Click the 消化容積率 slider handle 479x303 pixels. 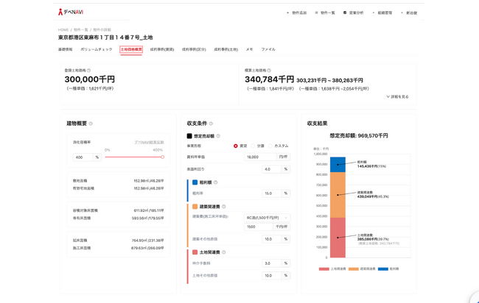pyautogui.click(x=162, y=157)
